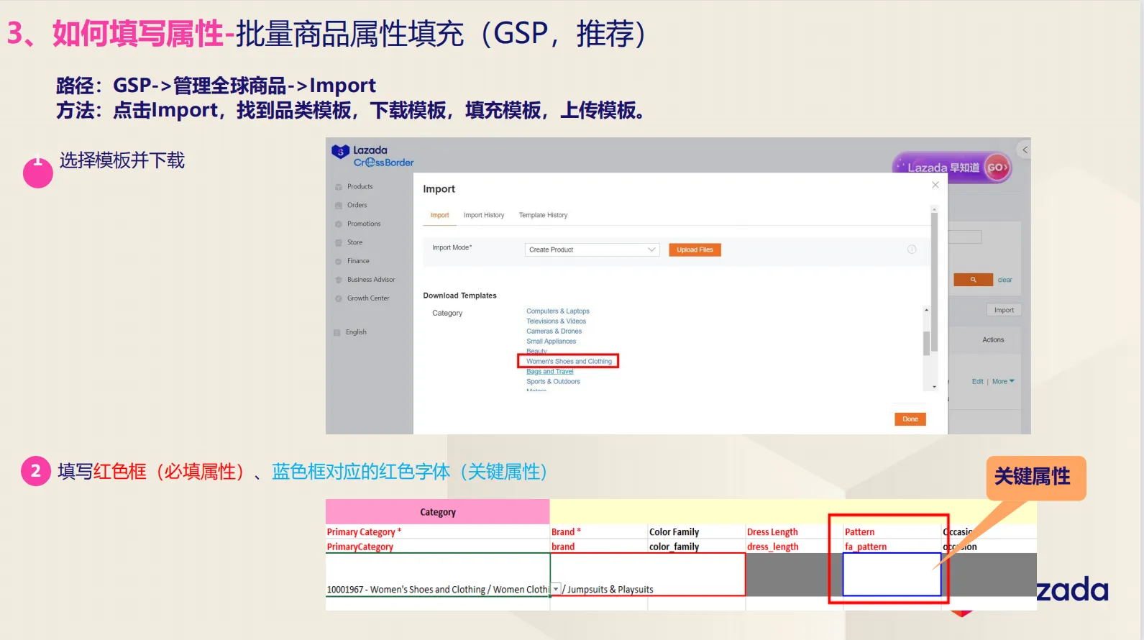Click the Import dialog vertical scrollbar

[935, 280]
